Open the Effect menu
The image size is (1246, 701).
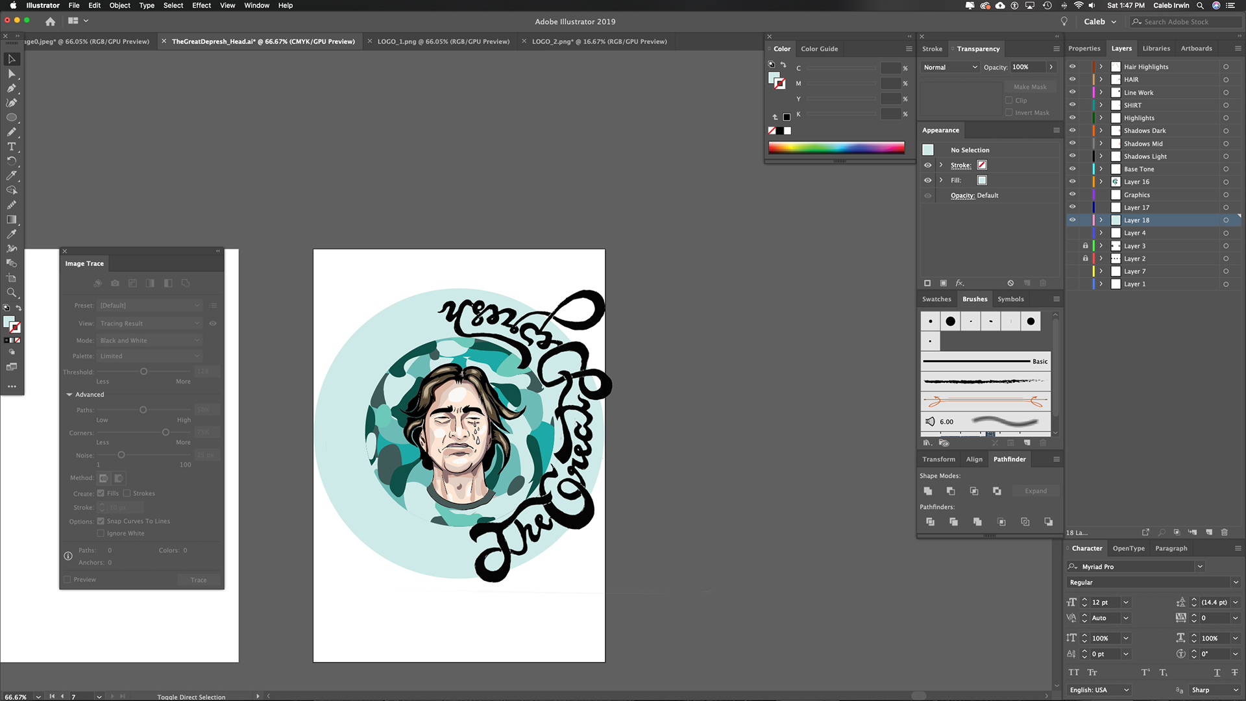pos(201,5)
